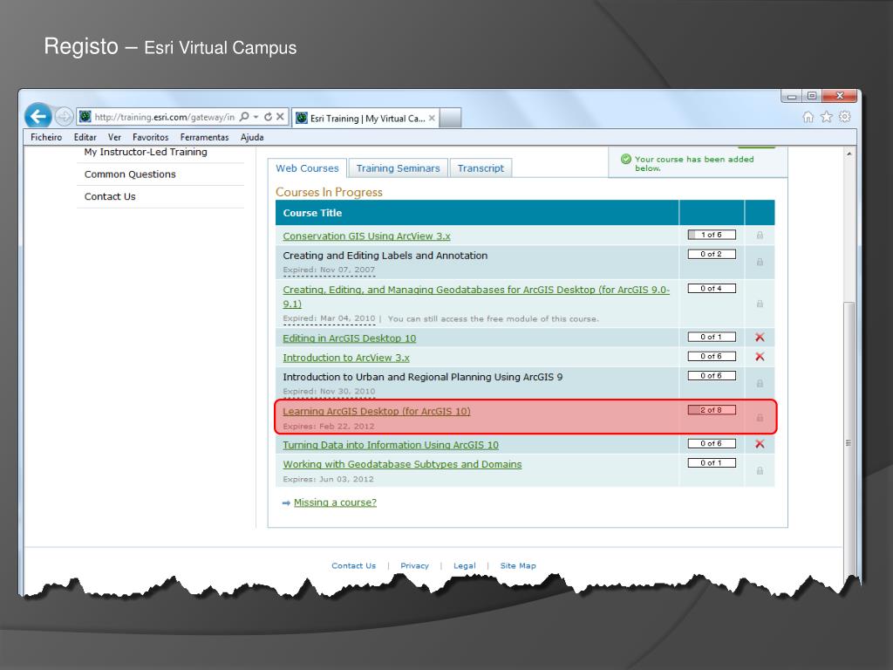Click the browser forward arrow button
This screenshot has height=670, width=893.
point(64,117)
